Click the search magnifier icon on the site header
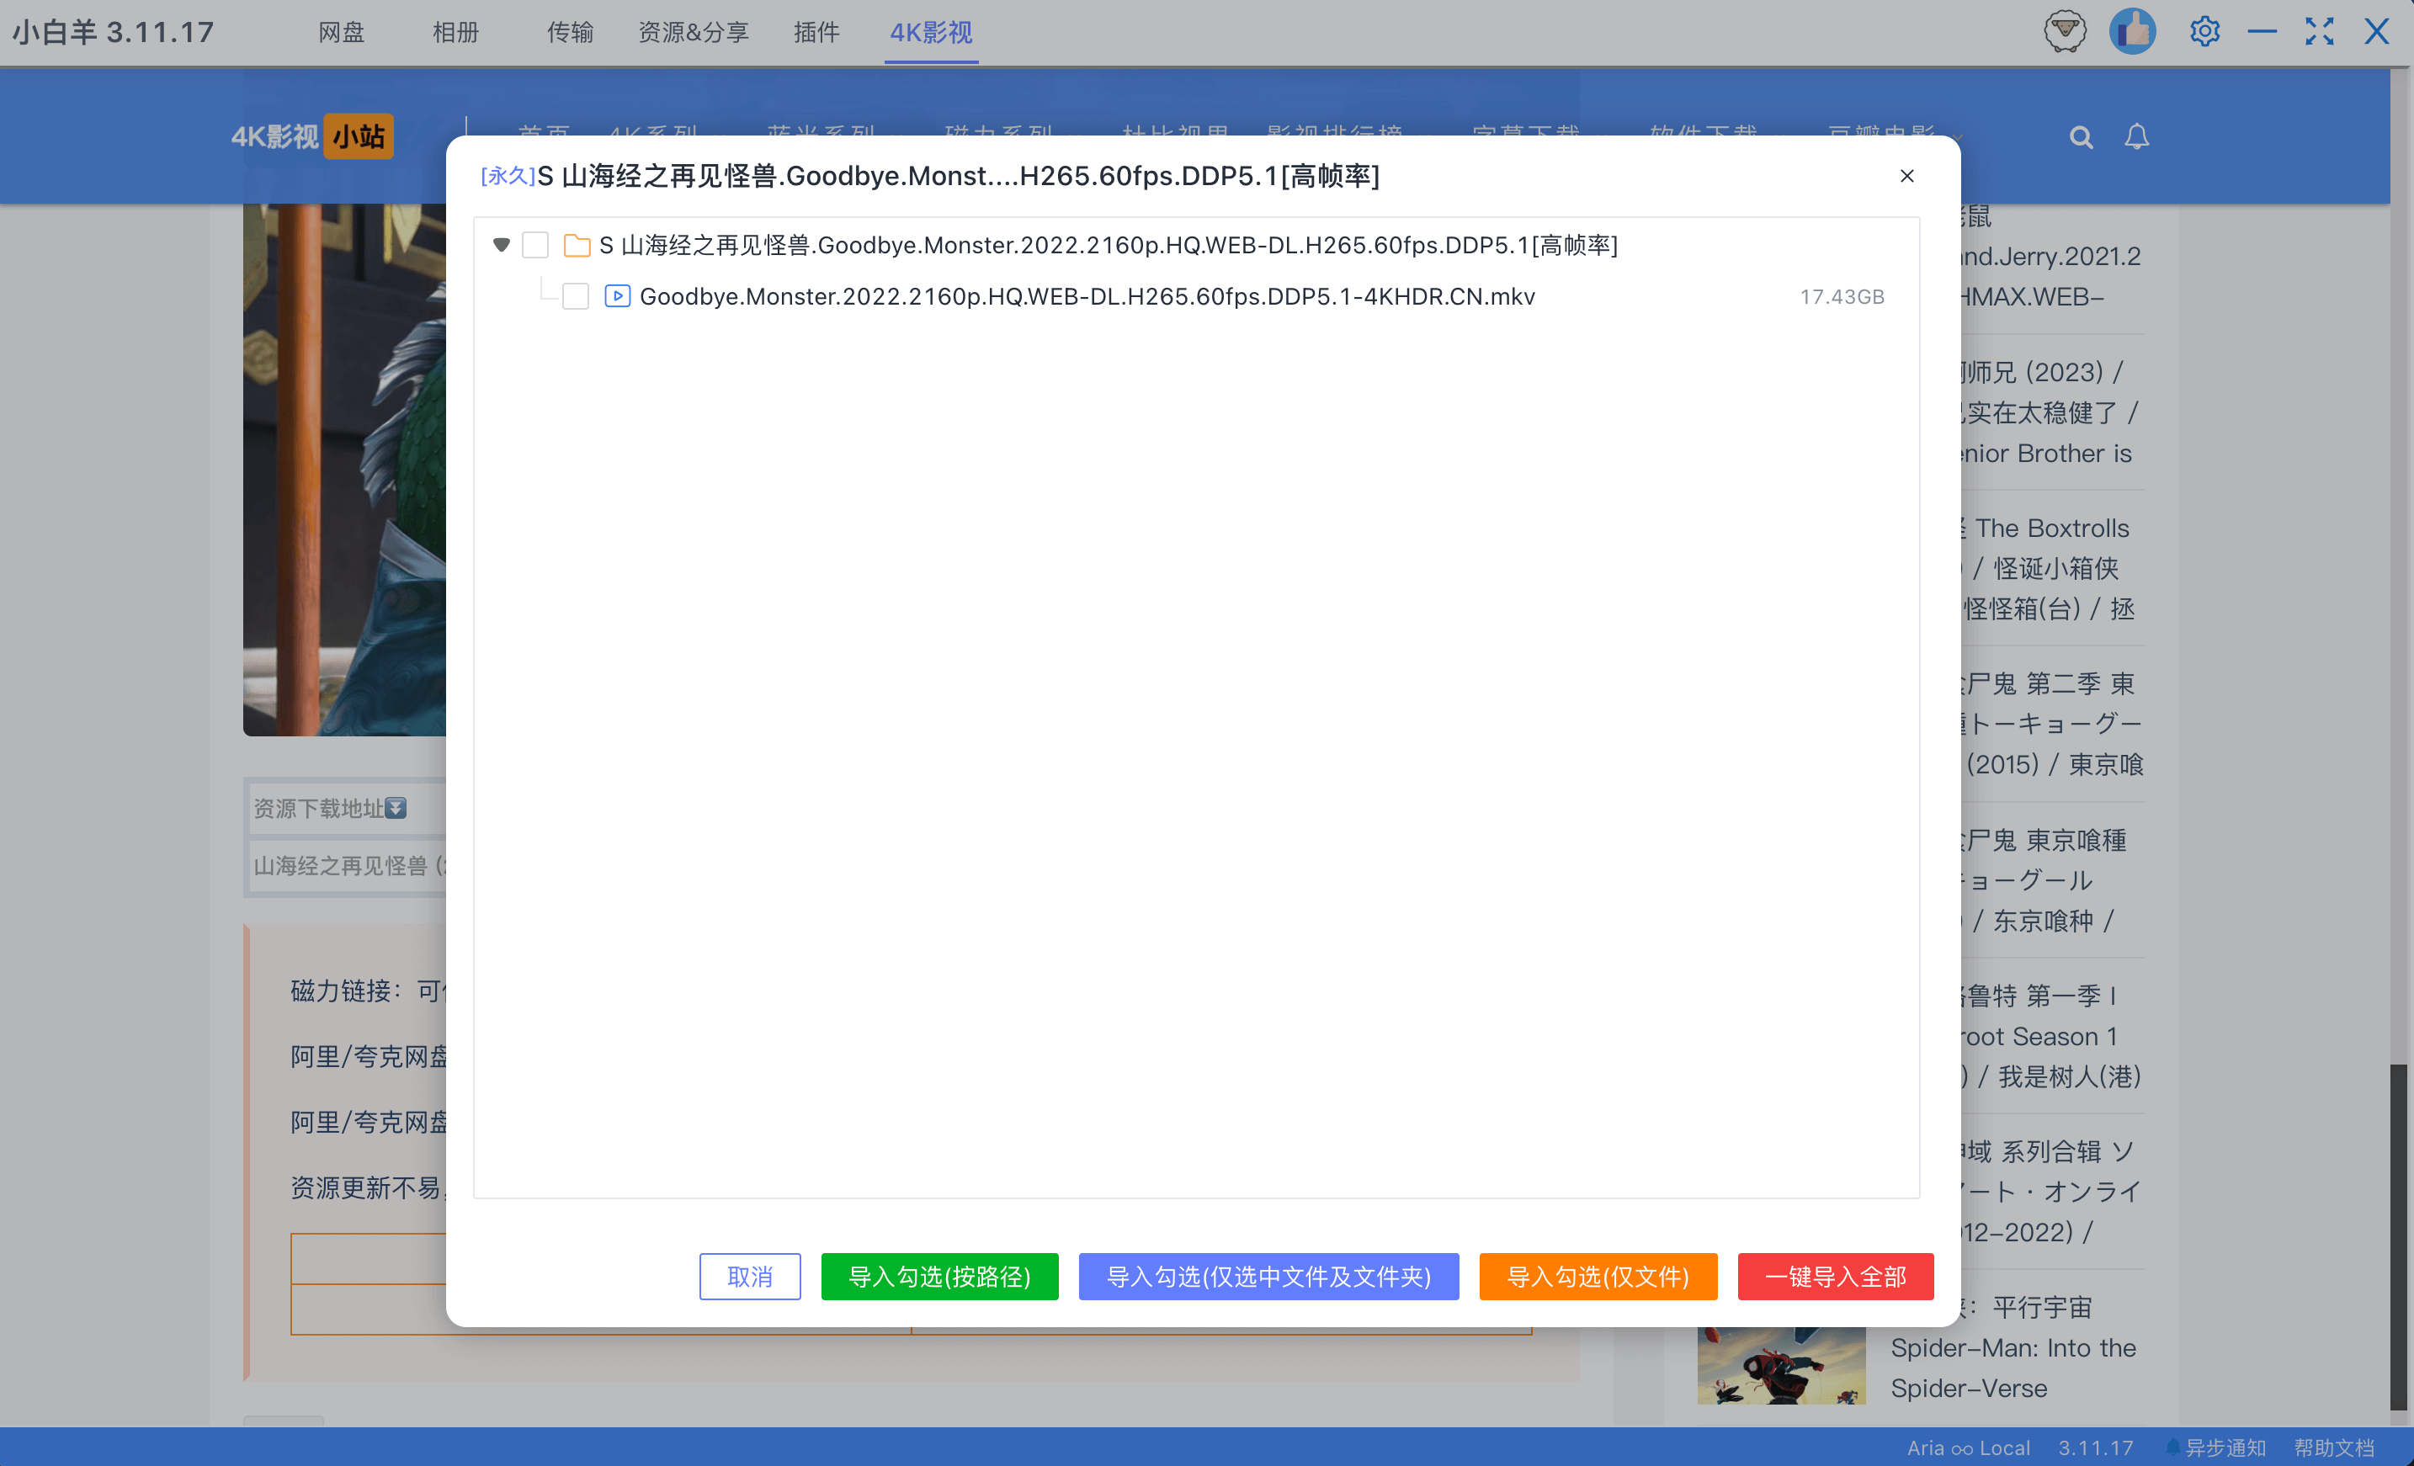Image resolution: width=2414 pixels, height=1466 pixels. [x=2081, y=137]
